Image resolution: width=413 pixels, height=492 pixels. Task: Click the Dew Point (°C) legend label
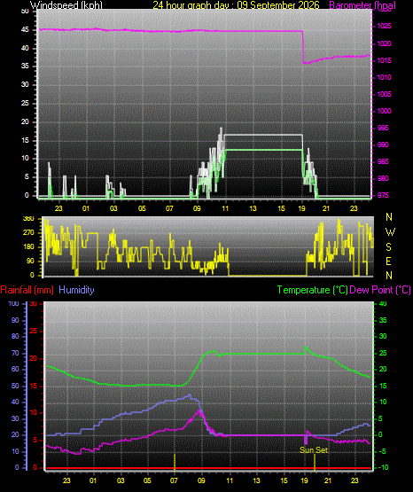coord(380,290)
